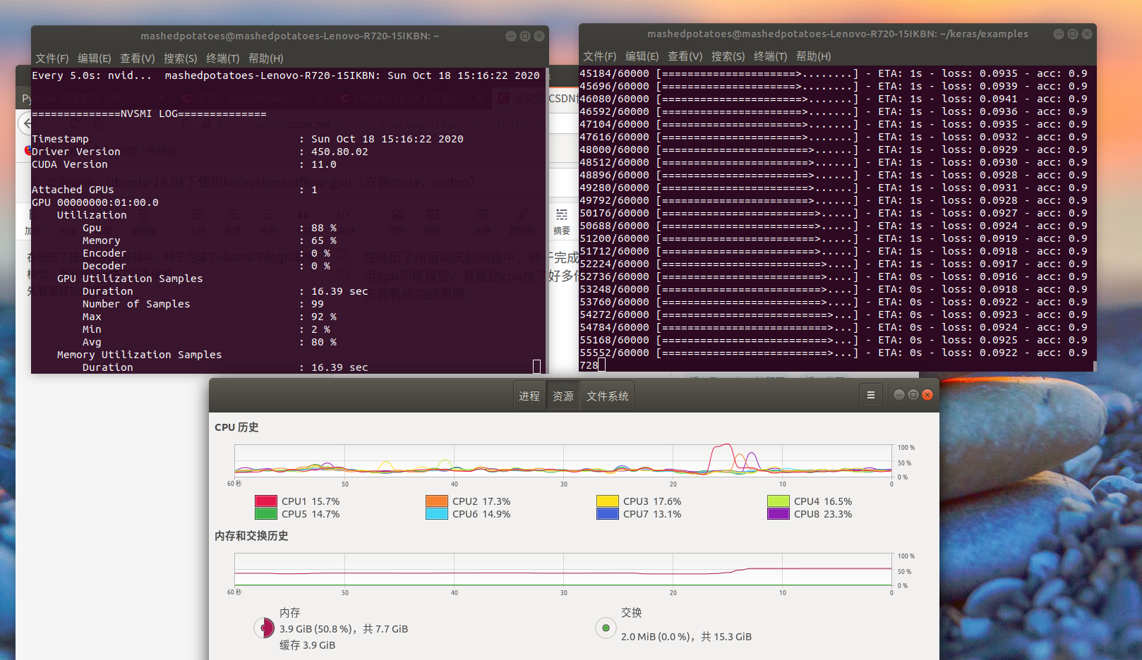This screenshot has height=660, width=1142.
Task: Maximize the keras/examples terminal window
Action: tap(1073, 34)
